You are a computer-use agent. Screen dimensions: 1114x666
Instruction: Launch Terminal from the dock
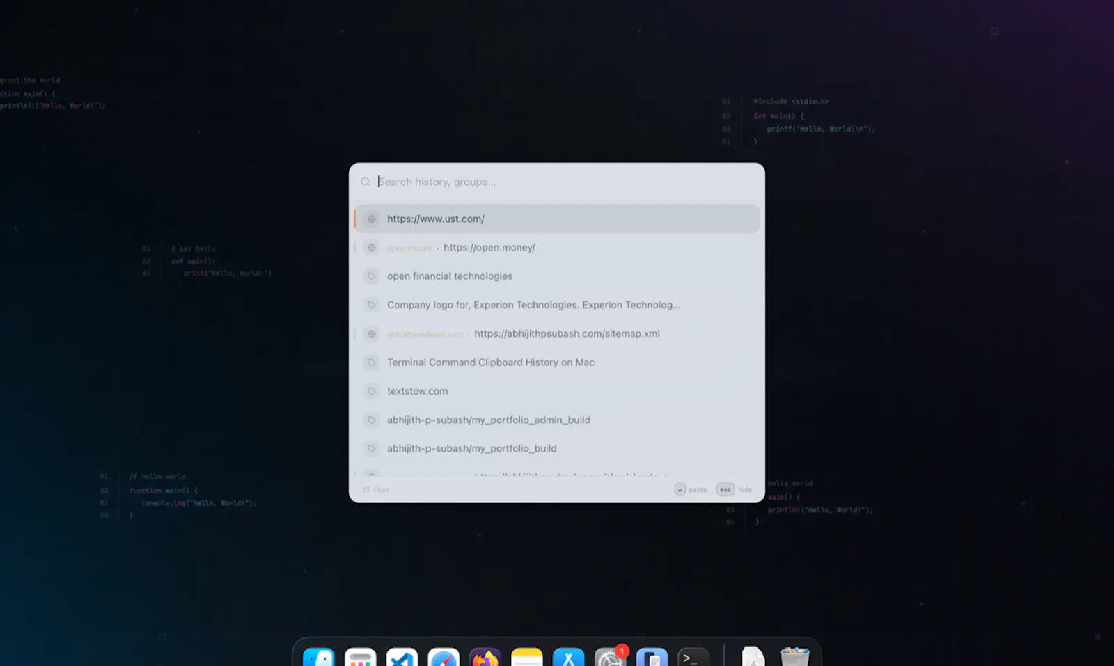pyautogui.click(x=693, y=657)
